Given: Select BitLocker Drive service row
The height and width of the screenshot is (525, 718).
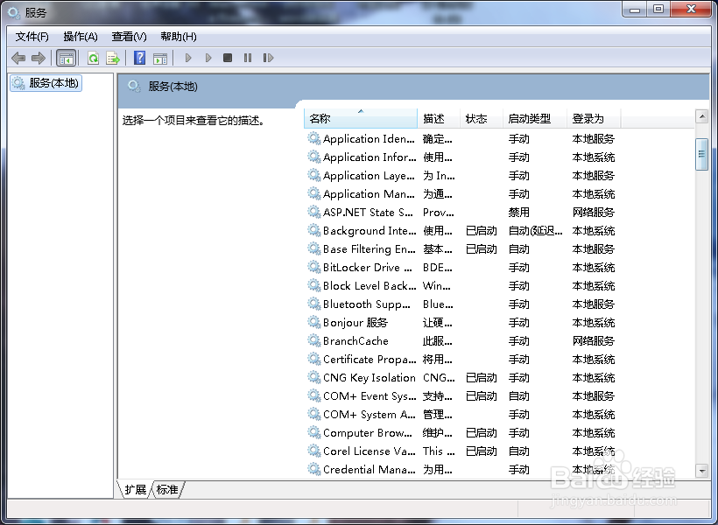Looking at the screenshot, I should 461,267.
